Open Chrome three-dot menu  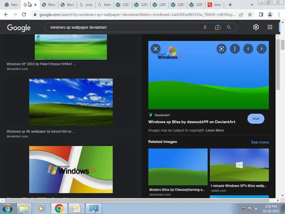coord(279,14)
